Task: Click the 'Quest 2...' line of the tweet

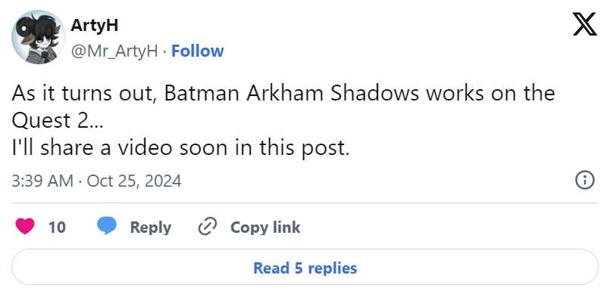Action: [57, 121]
